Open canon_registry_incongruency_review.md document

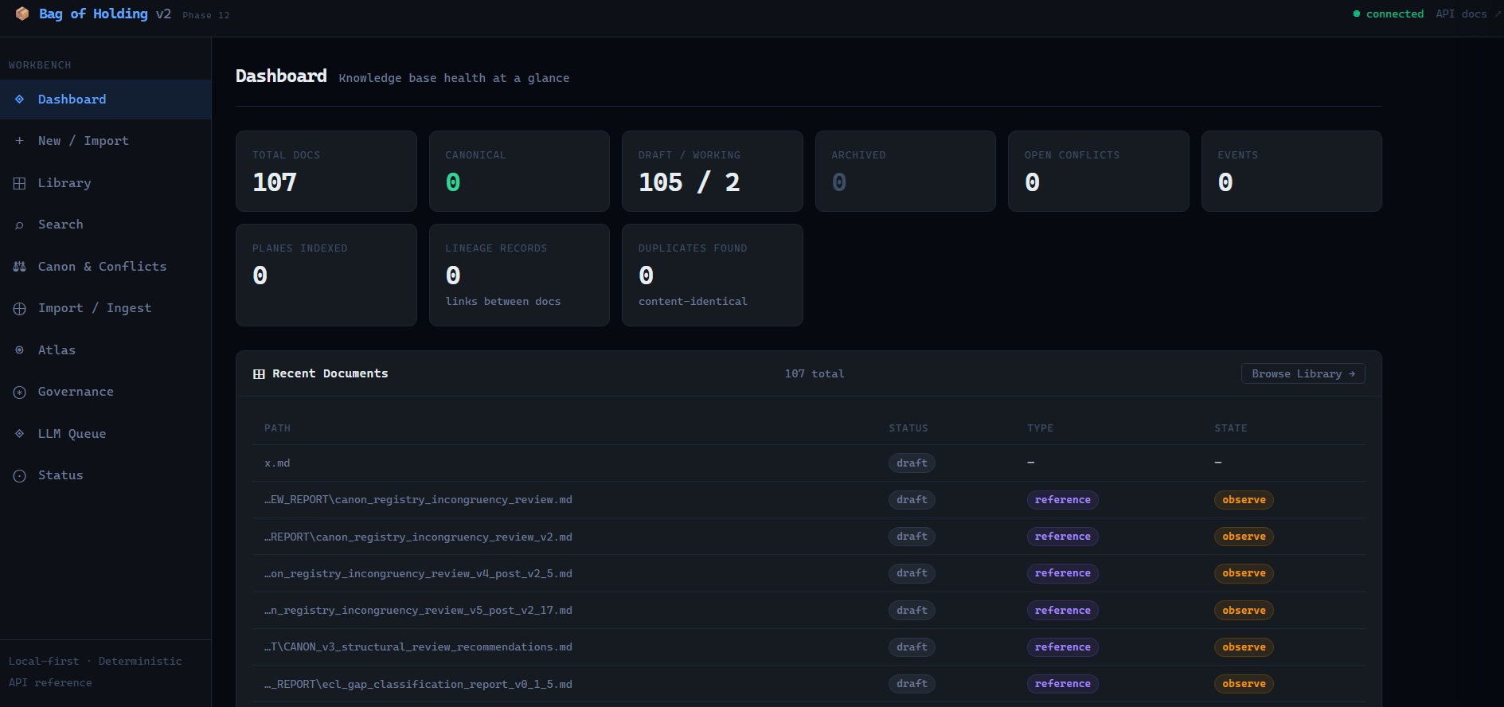click(419, 500)
